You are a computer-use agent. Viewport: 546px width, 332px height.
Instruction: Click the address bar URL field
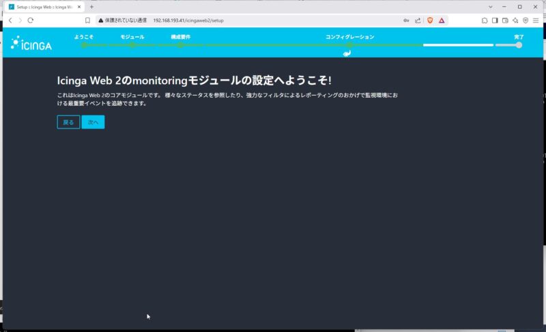188,20
